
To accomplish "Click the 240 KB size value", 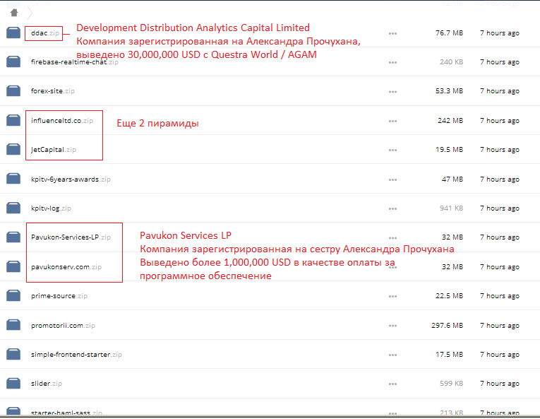I will point(451,62).
